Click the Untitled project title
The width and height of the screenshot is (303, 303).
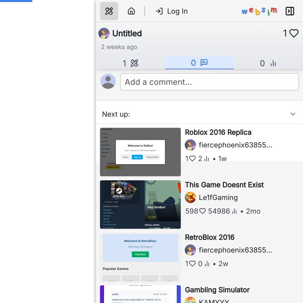click(127, 33)
